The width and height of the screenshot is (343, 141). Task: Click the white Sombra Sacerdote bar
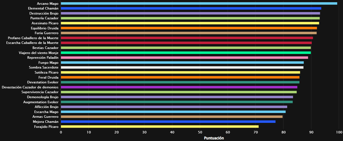(182, 67)
